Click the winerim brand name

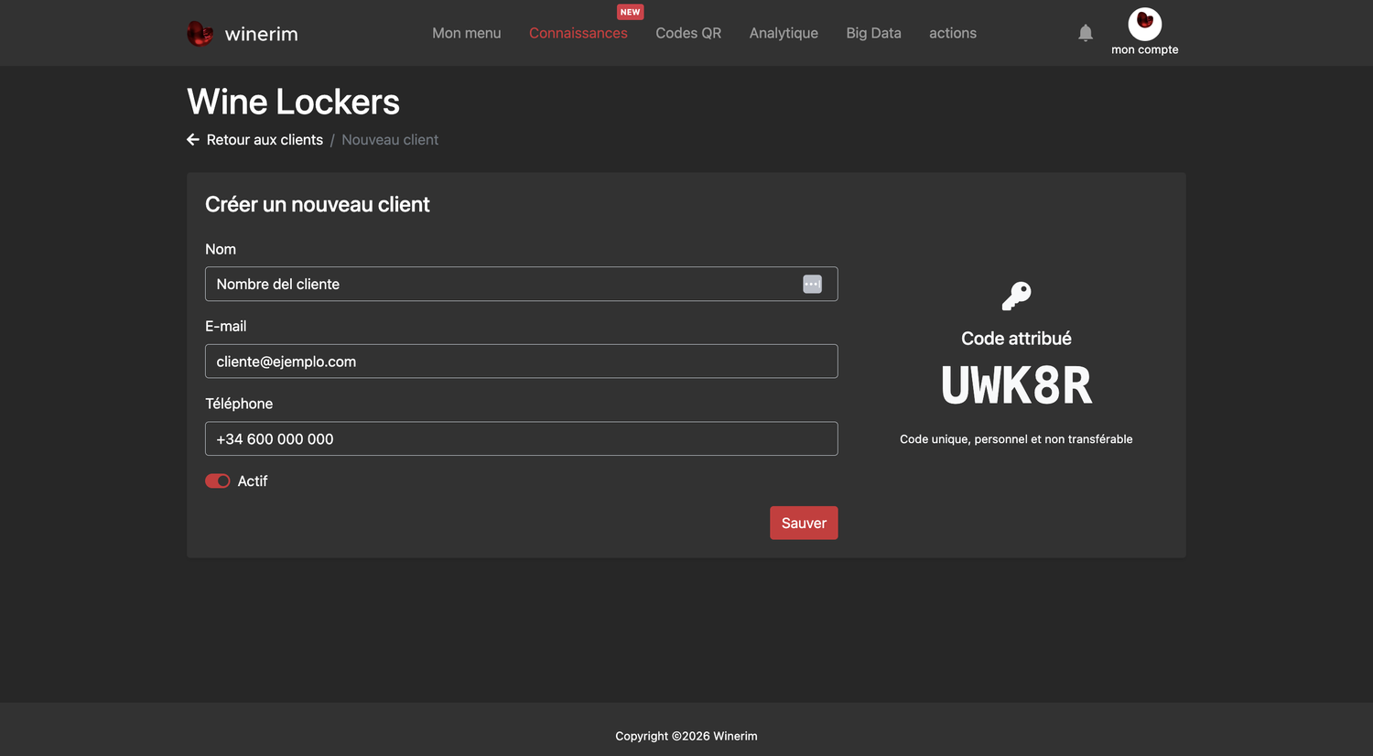coord(262,34)
